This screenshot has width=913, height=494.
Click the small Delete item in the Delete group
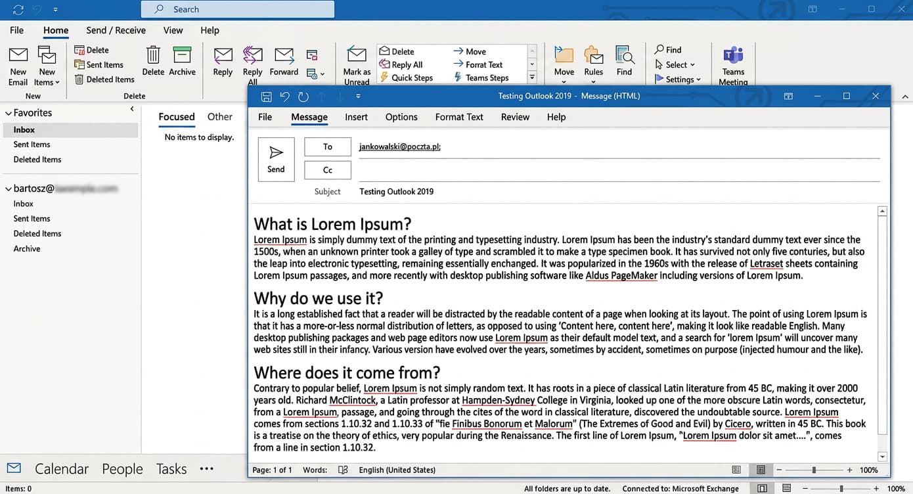point(91,50)
